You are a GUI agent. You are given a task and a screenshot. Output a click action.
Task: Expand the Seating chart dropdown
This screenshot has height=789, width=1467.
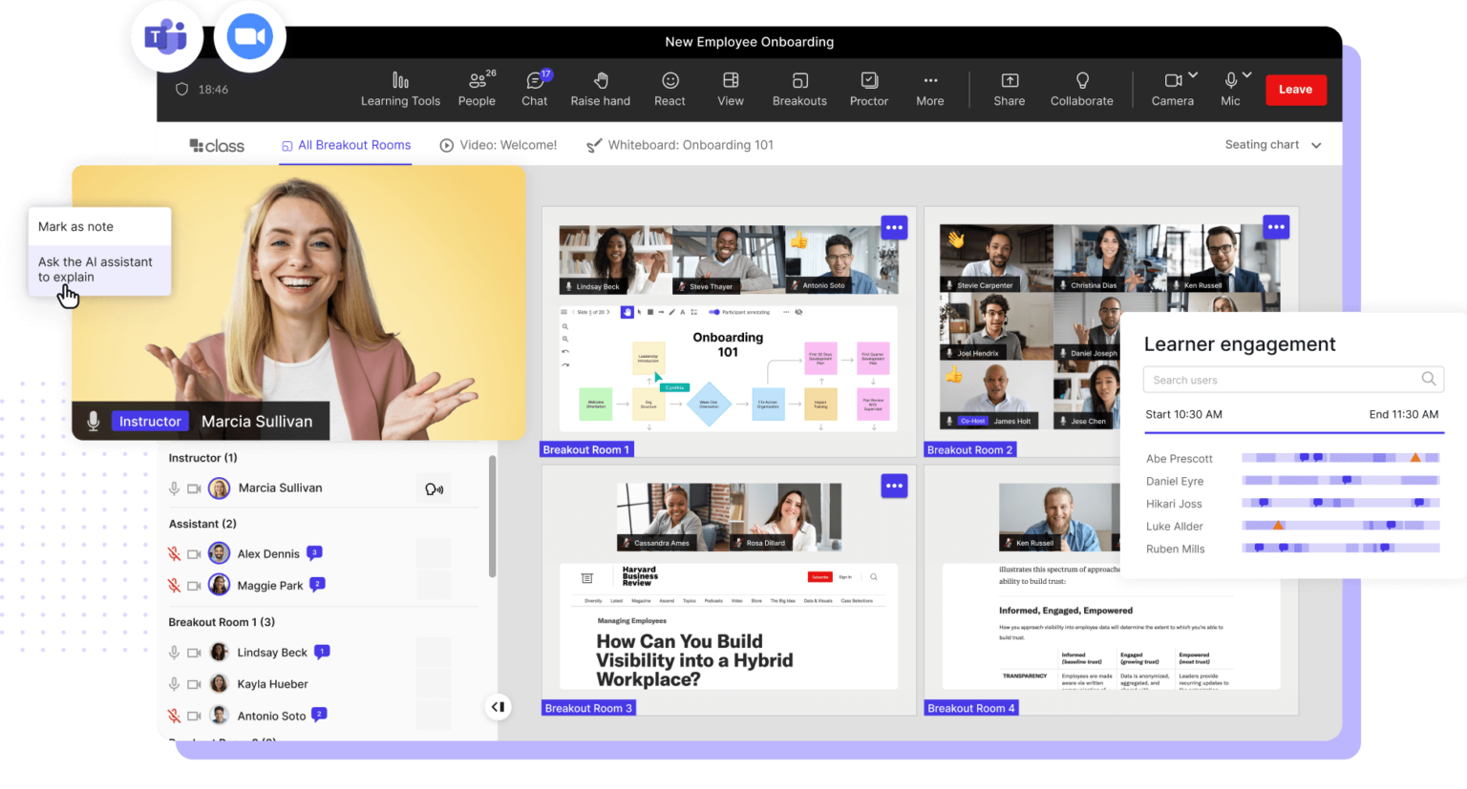(x=1273, y=144)
